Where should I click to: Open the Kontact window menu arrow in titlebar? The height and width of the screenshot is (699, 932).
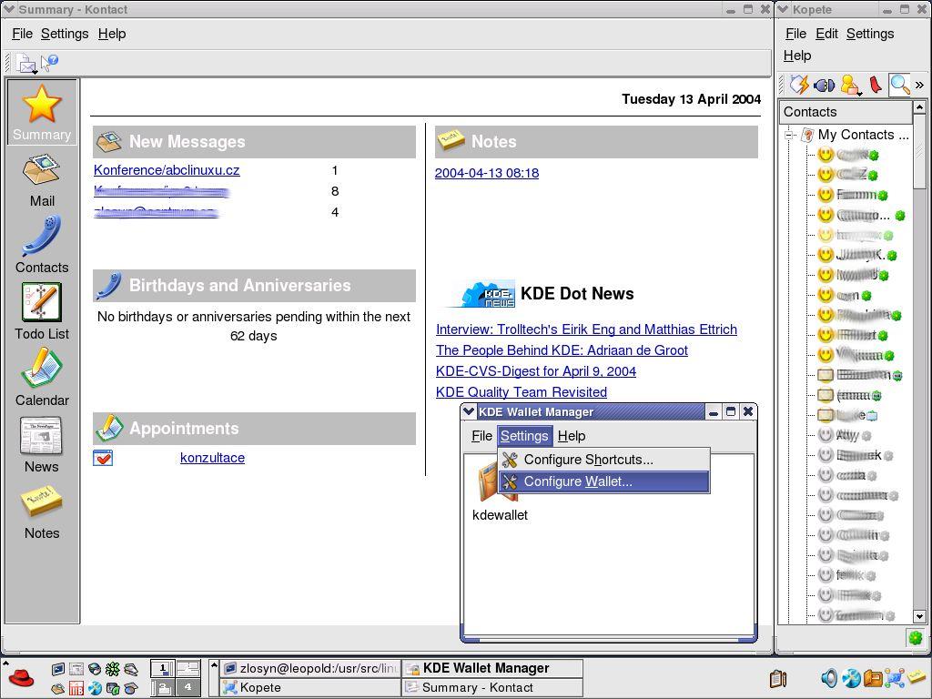[9, 9]
